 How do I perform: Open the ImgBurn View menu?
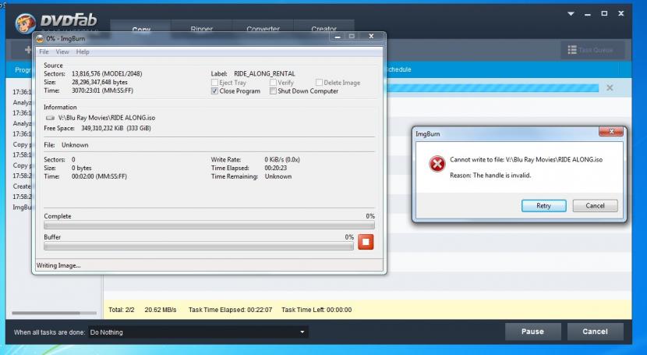62,51
